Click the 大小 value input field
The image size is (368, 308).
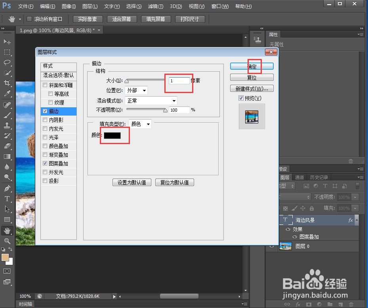(179, 80)
